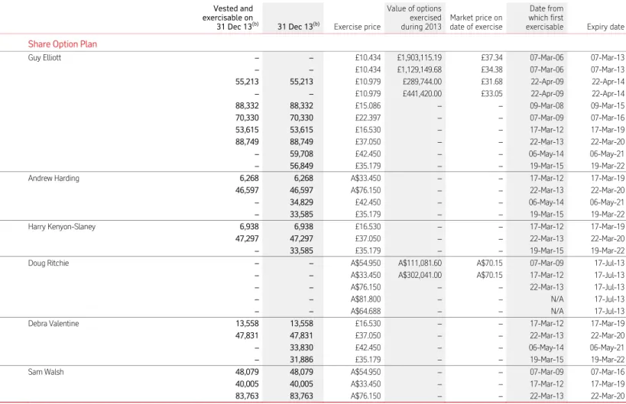Click the exercise price '£22.397'
Image resolution: width=626 pixels, height=404 pixels.
pos(368,118)
